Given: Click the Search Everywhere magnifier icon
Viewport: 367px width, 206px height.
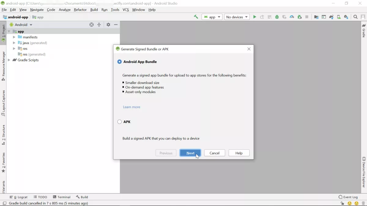Looking at the screenshot, I should click(355, 17).
